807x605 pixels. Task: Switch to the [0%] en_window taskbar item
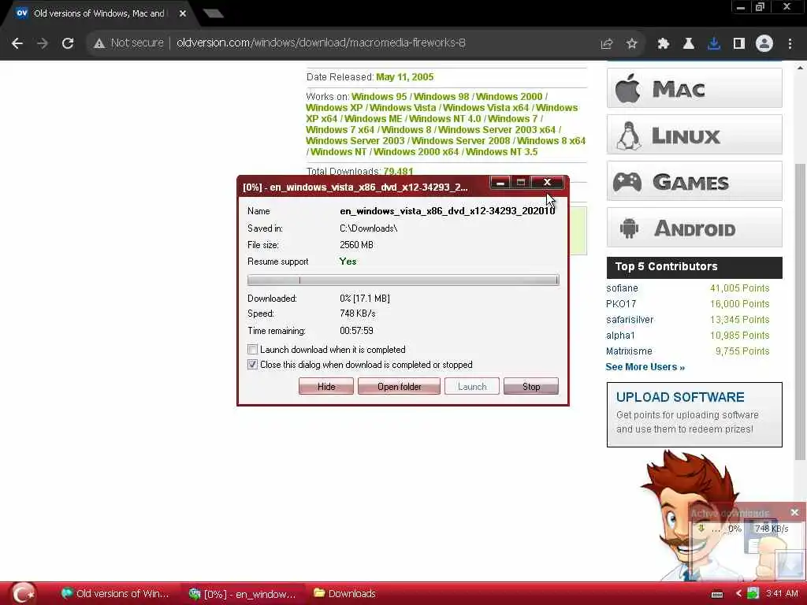pyautogui.click(x=242, y=594)
